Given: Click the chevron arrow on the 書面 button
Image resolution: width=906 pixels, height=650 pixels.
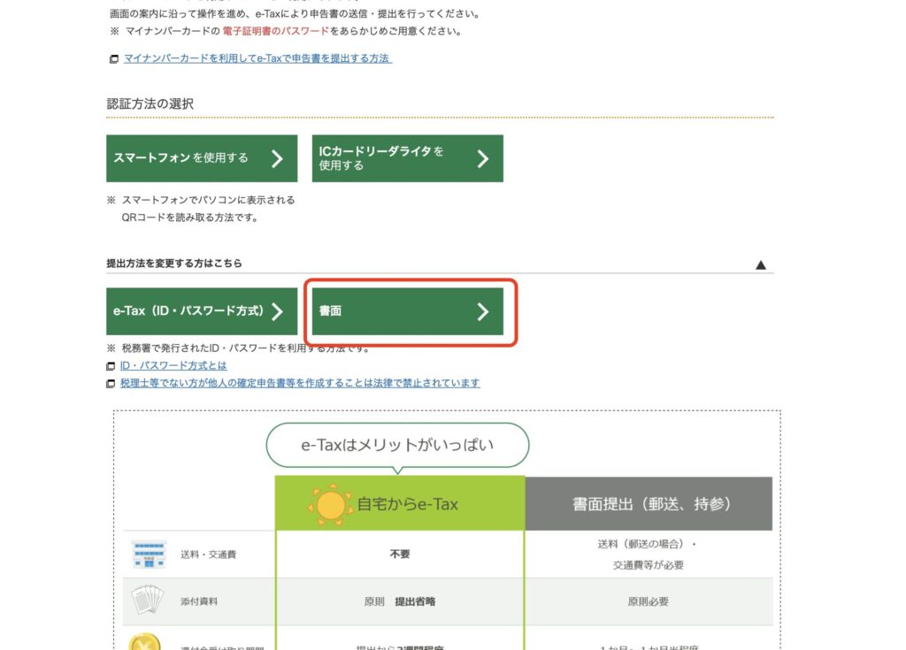Looking at the screenshot, I should [482, 311].
